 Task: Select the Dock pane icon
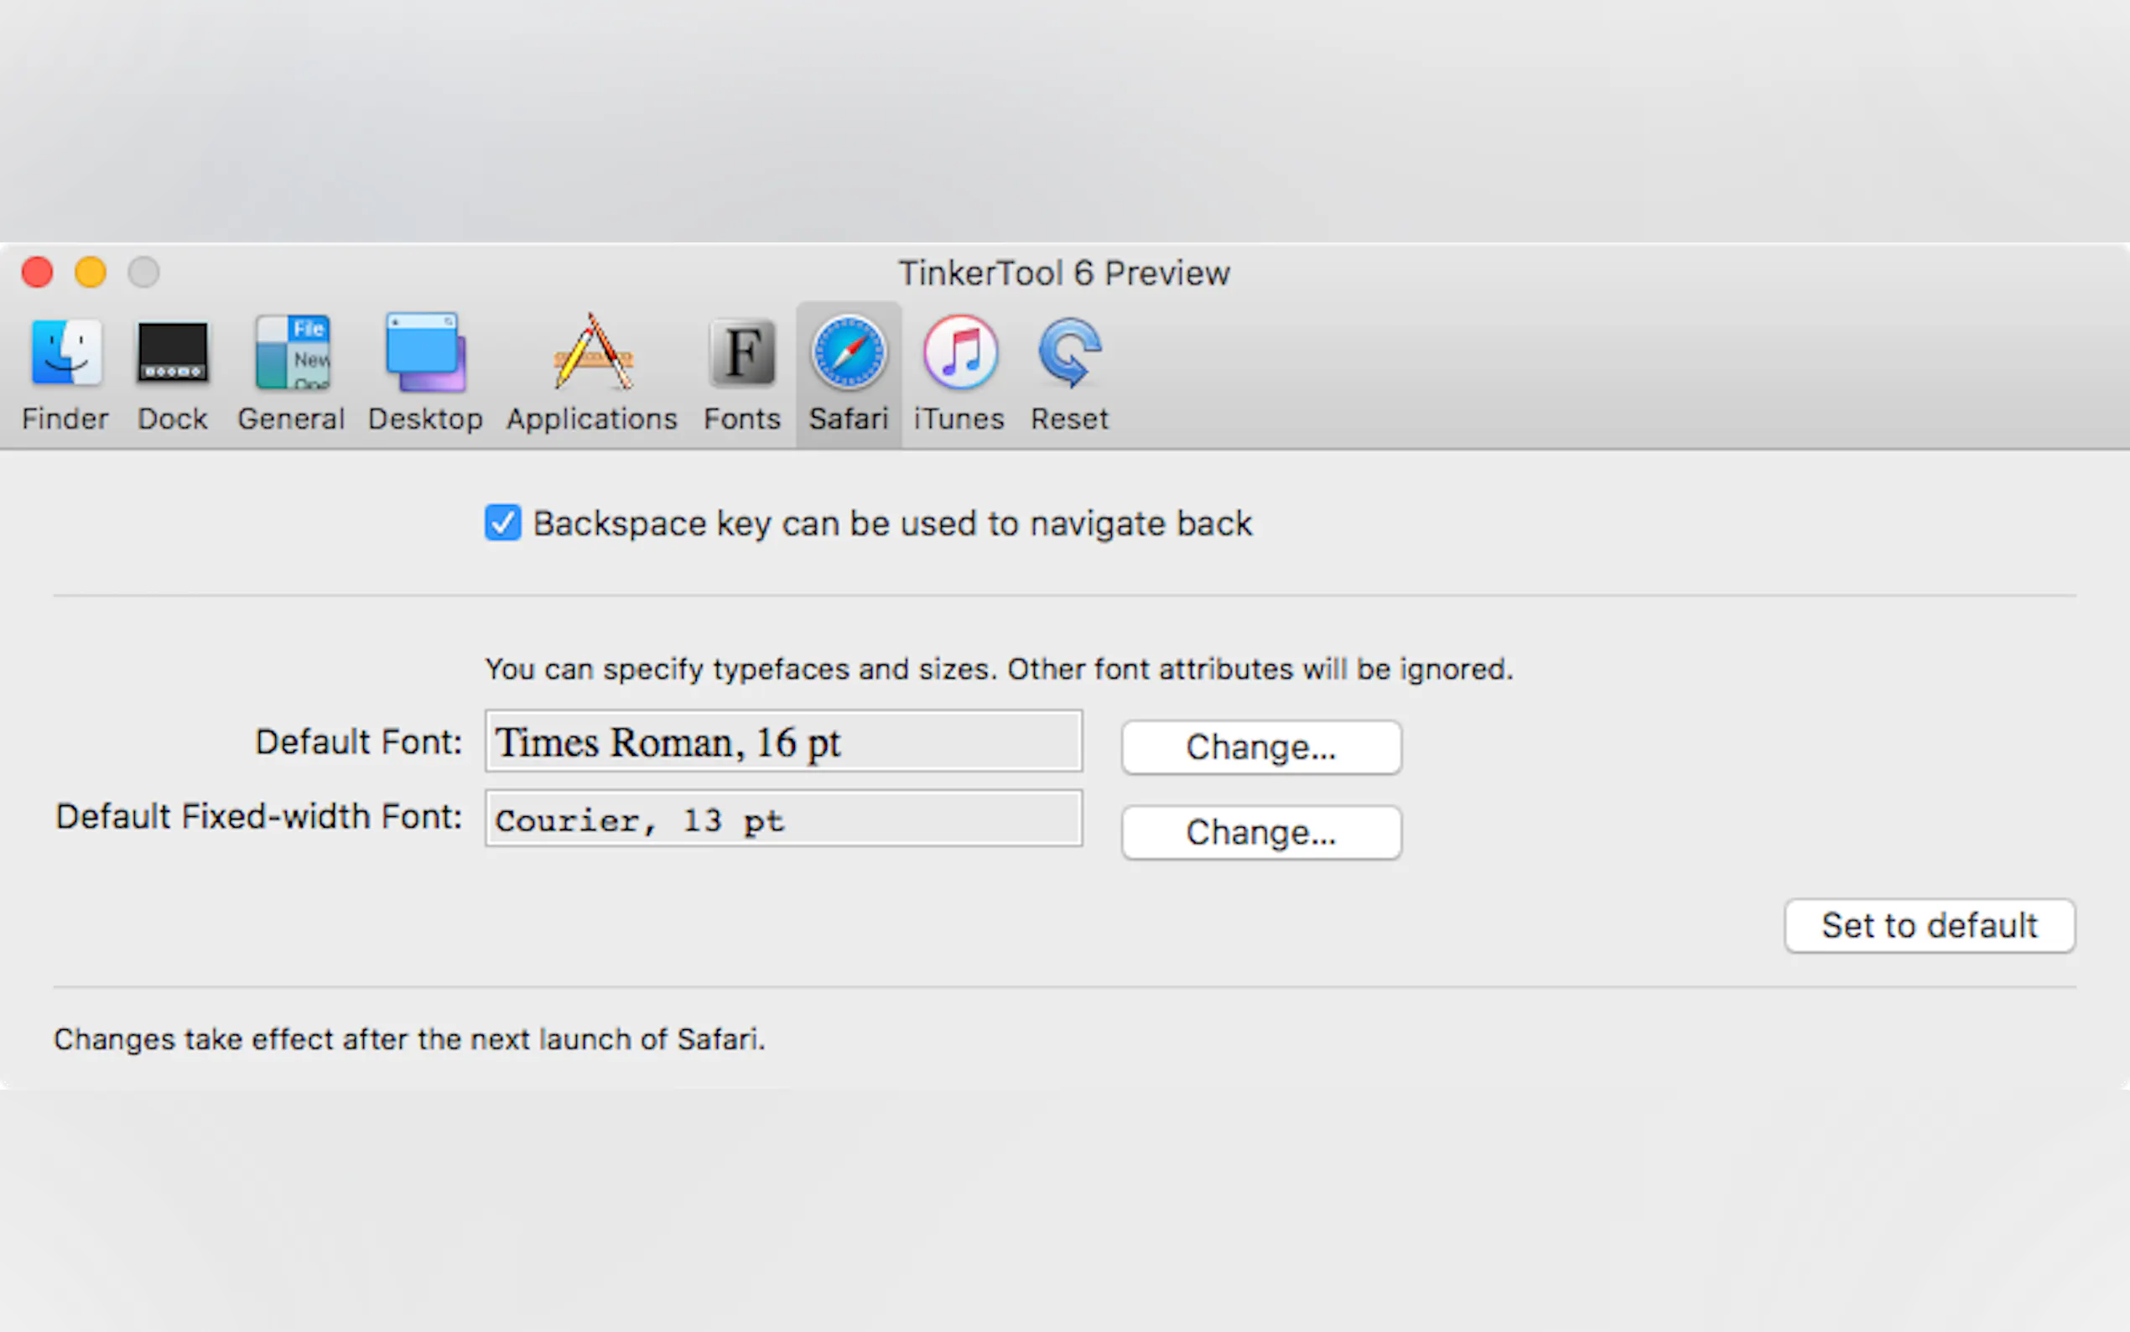click(x=173, y=354)
